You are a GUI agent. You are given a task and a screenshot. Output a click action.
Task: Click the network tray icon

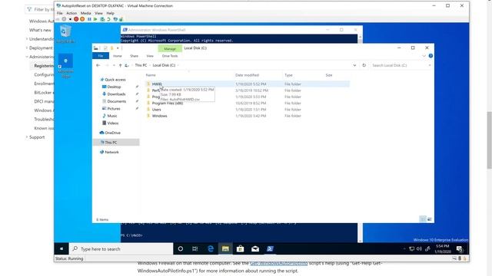tap(412, 249)
